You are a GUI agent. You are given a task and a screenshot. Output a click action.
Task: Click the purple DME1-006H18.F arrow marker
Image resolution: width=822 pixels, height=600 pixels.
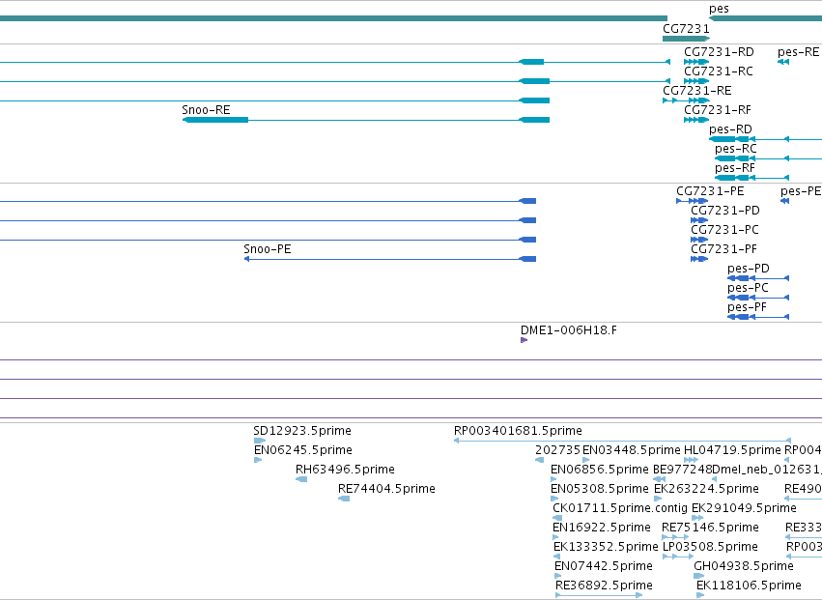point(524,340)
